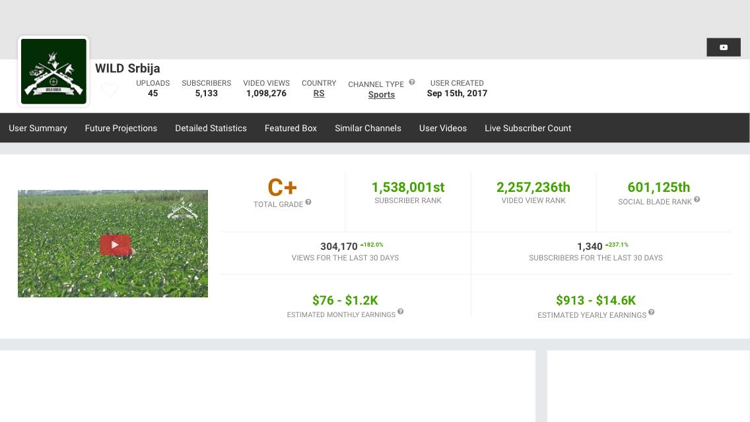The width and height of the screenshot is (750, 422).
Task: Click the 1,538,001st subscriber rank
Action: pyautogui.click(x=408, y=187)
